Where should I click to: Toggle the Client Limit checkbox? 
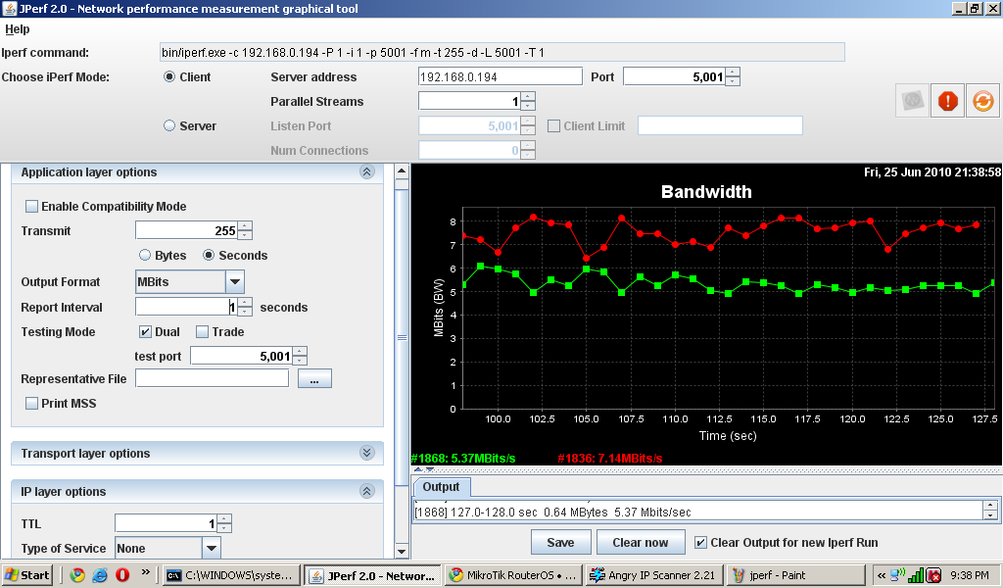click(x=554, y=126)
